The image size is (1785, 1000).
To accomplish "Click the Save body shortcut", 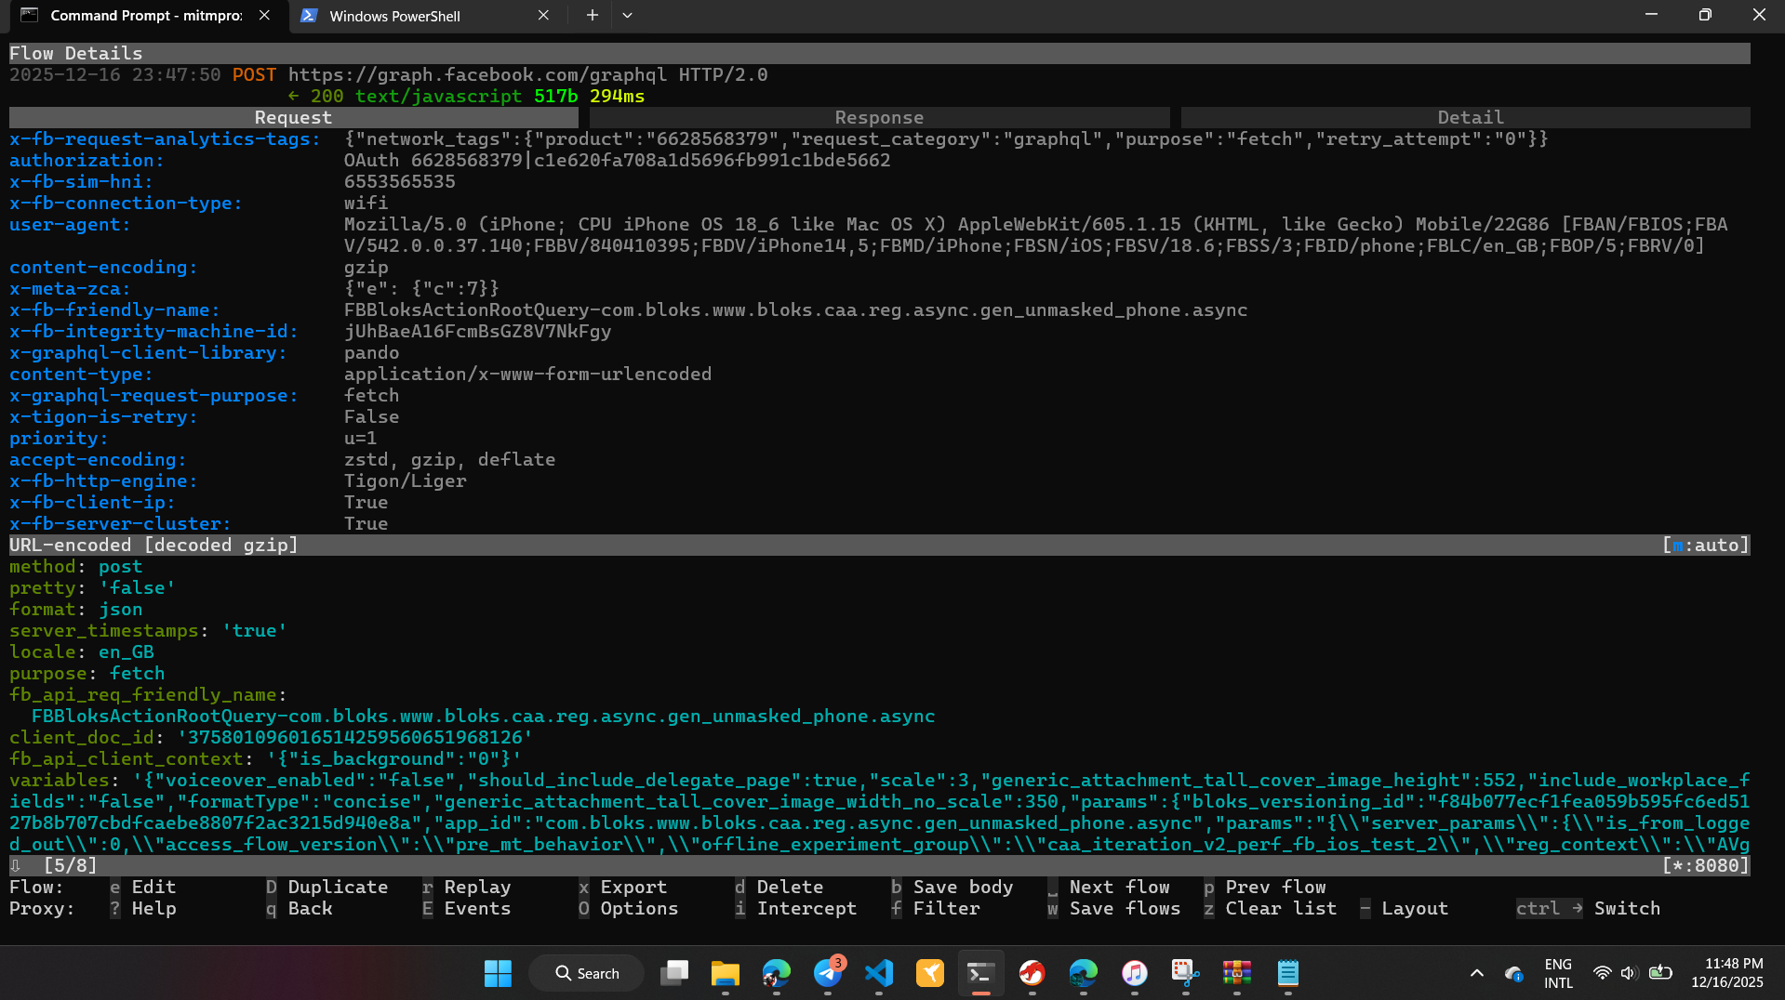I will click(x=952, y=887).
